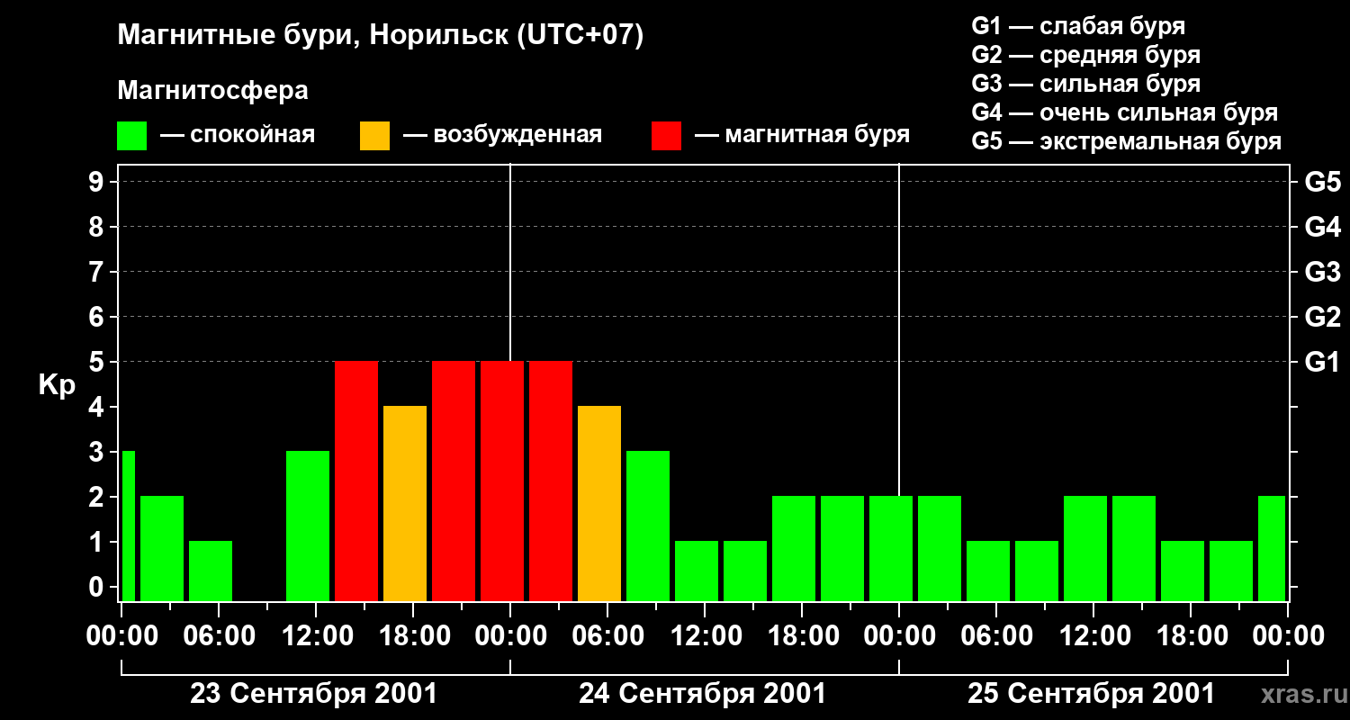This screenshot has height=720, width=1350.
Task: Click the 'G5 — экстремальная буря' legend line
Action: (x=1127, y=141)
